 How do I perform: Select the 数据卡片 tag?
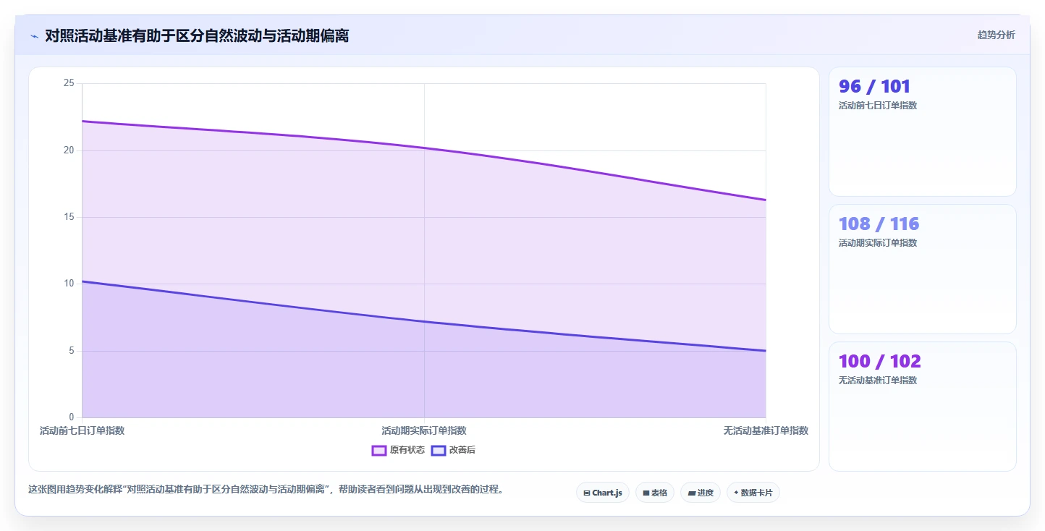[x=753, y=493]
